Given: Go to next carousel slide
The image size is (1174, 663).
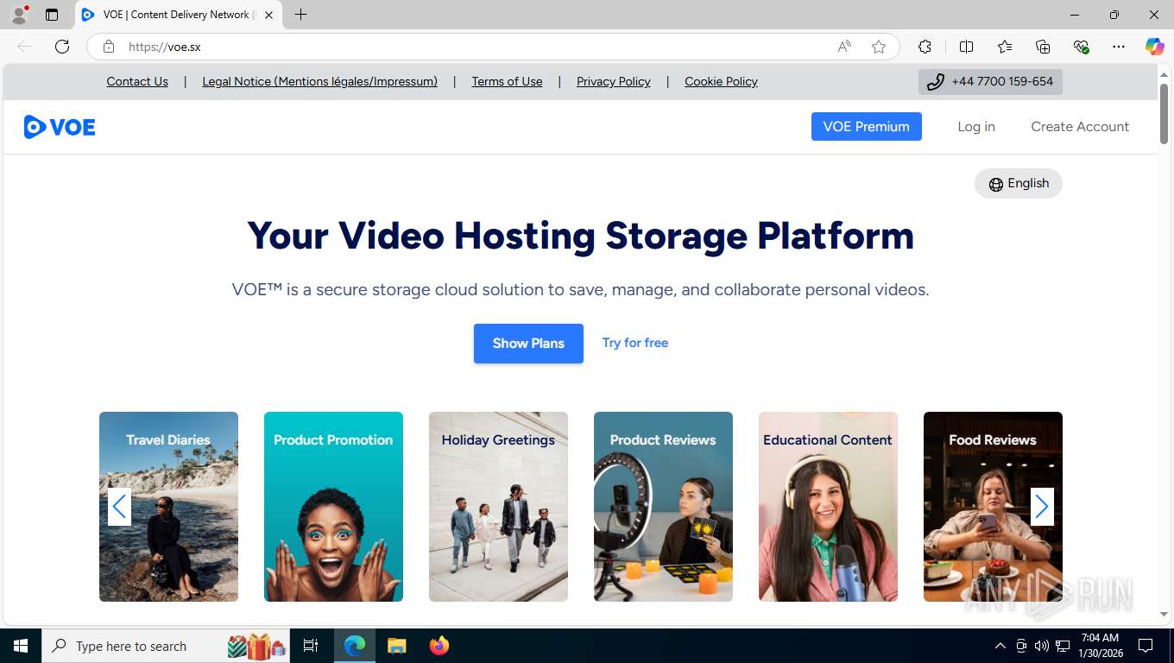Looking at the screenshot, I should [1042, 507].
